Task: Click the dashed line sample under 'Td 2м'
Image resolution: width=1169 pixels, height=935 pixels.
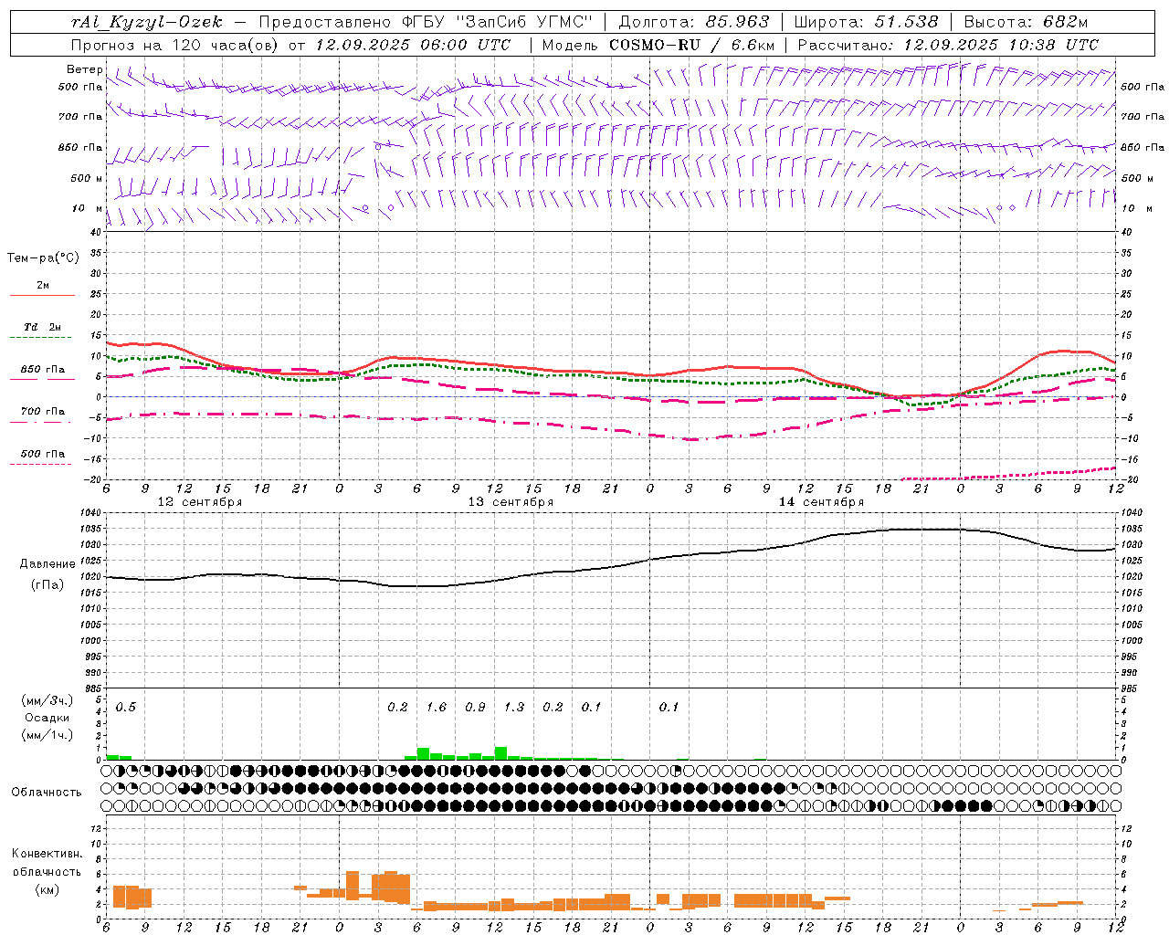Action: point(40,338)
